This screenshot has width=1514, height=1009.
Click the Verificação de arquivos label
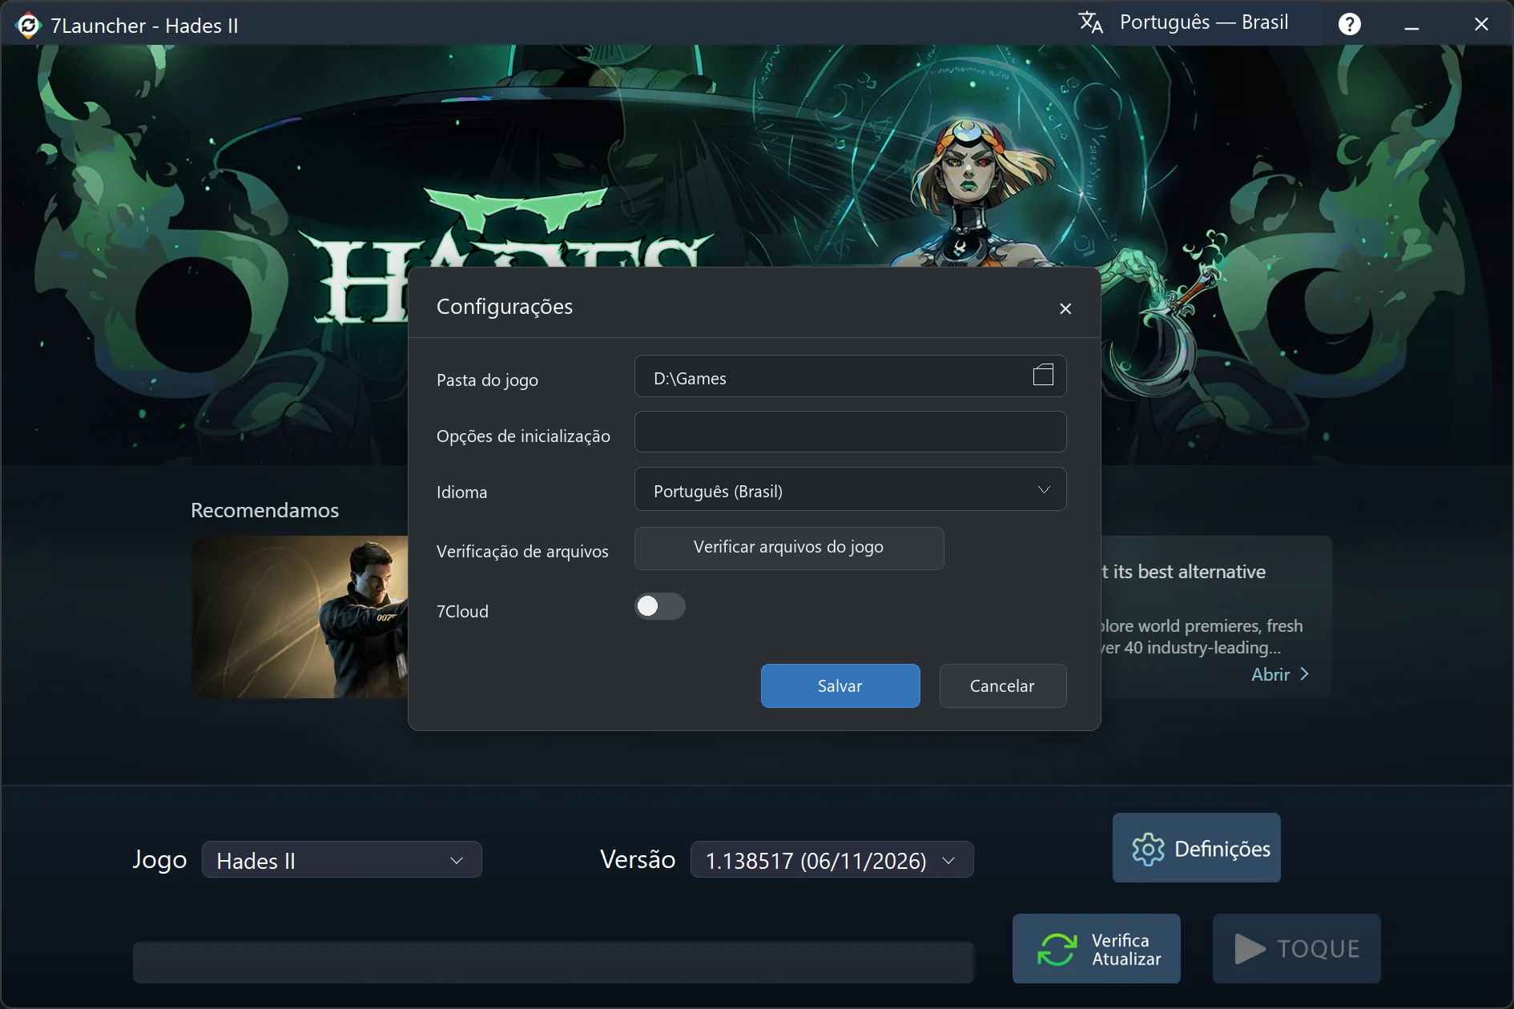click(522, 552)
